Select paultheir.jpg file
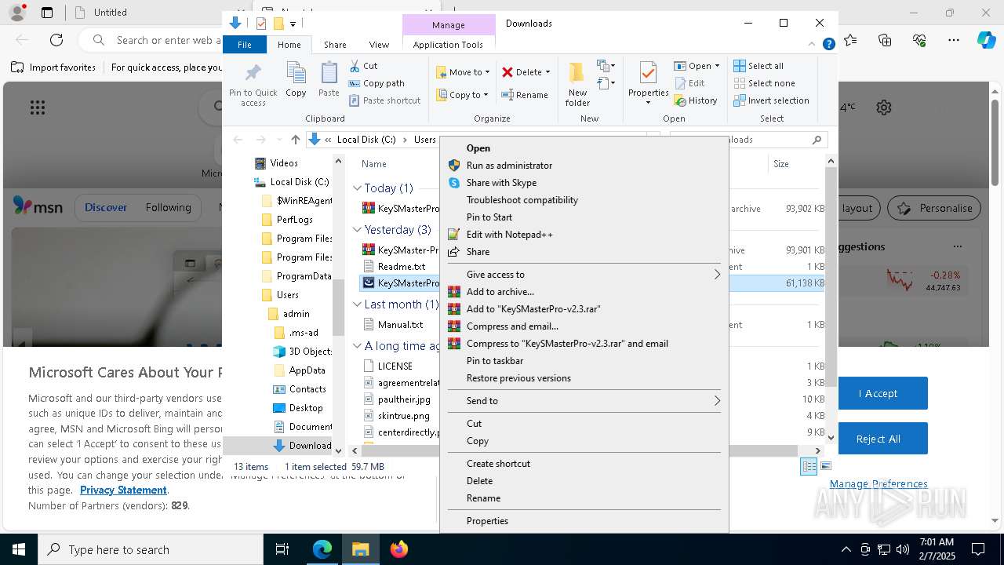The width and height of the screenshot is (1004, 565). click(x=404, y=399)
